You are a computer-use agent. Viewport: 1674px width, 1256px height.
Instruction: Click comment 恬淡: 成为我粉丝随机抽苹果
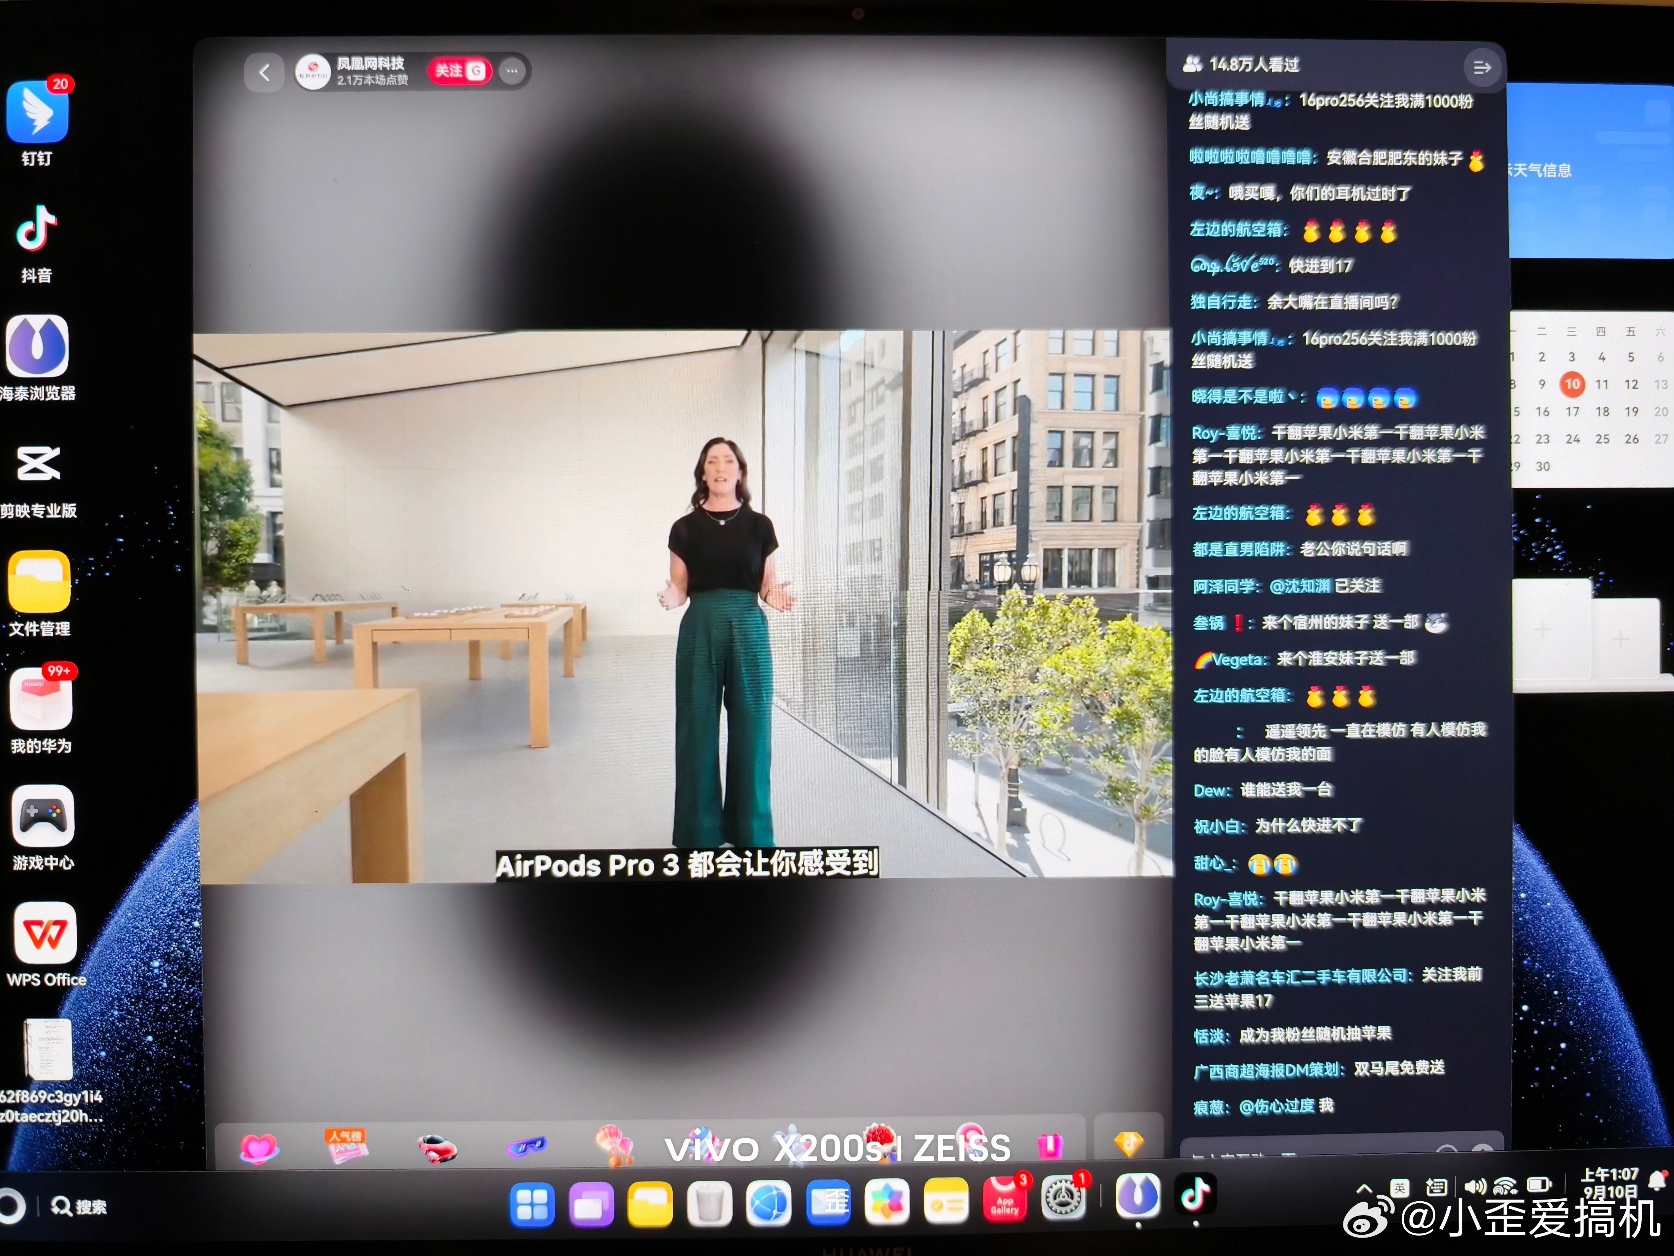point(1293,1034)
